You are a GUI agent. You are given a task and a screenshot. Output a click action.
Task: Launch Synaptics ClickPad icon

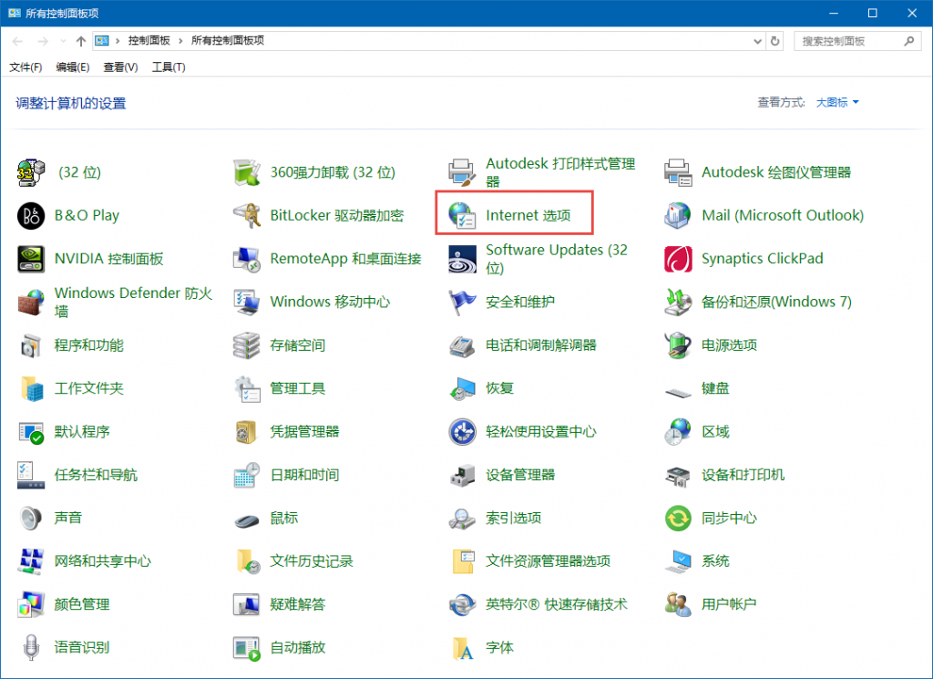coord(678,259)
